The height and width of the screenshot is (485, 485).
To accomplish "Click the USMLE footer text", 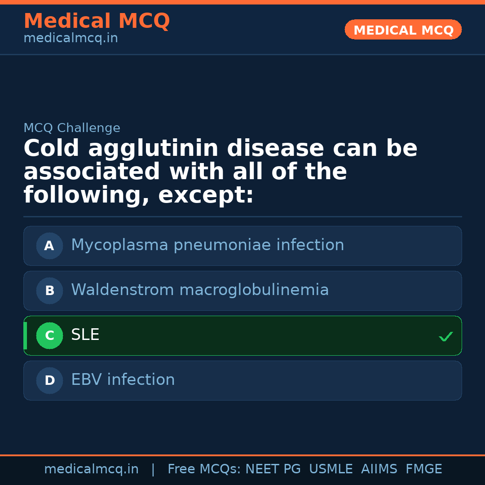I will click(x=331, y=469).
